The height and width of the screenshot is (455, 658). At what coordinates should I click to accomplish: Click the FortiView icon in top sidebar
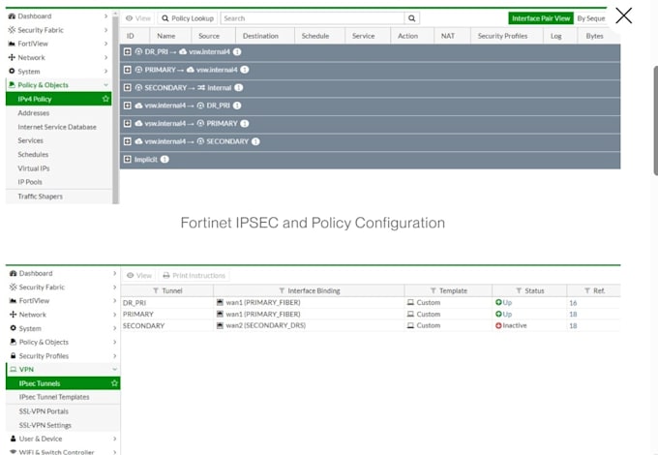pos(12,44)
